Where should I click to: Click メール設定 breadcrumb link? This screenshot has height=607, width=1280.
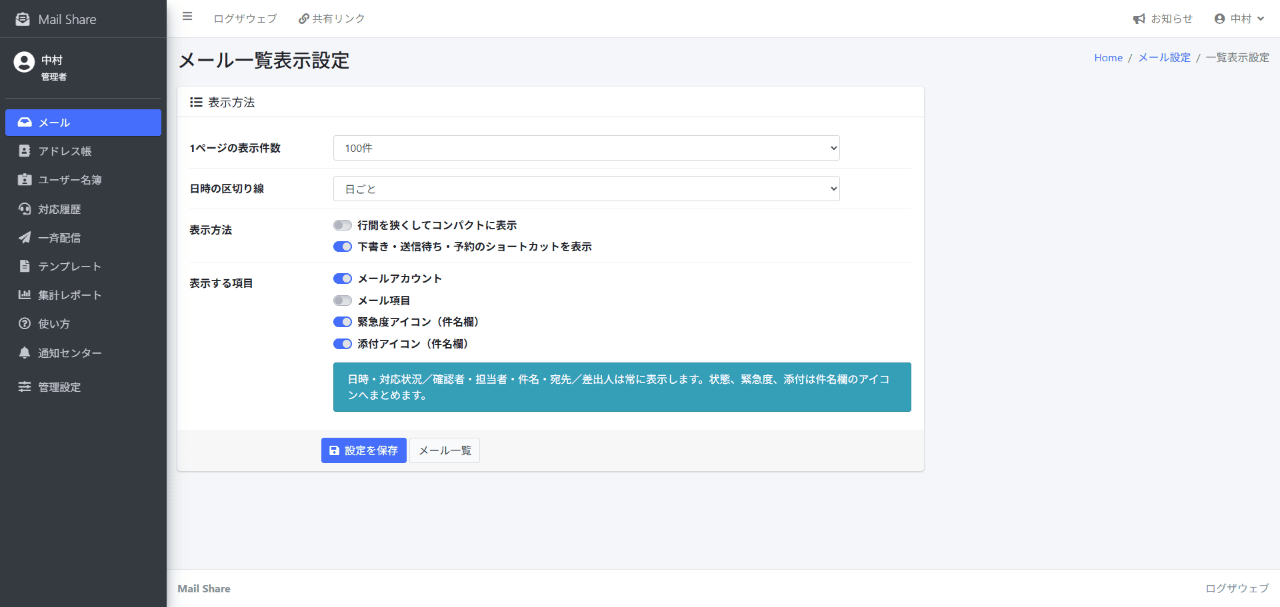(x=1164, y=58)
